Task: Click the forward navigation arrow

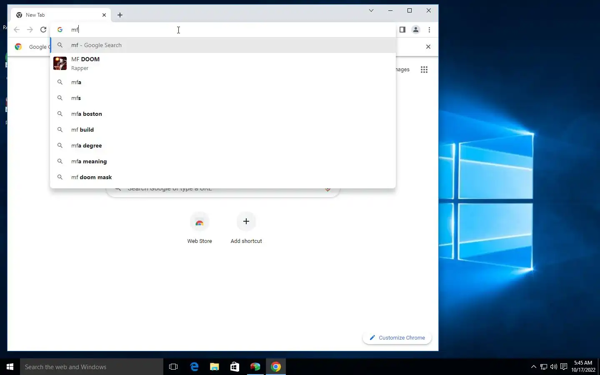Action: (30, 30)
